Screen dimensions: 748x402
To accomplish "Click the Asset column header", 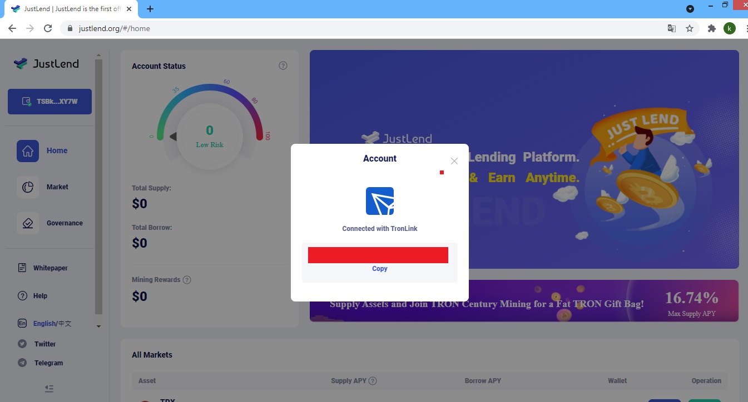I will 147,381.
